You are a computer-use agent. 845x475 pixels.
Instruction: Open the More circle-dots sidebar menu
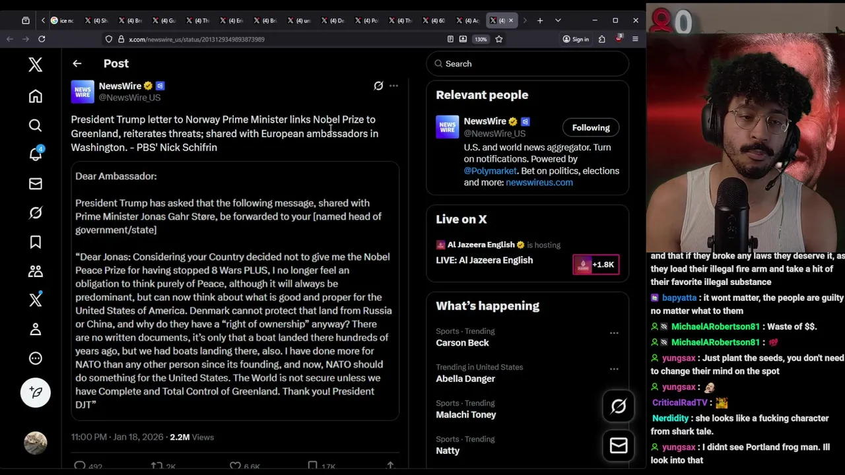point(36,358)
